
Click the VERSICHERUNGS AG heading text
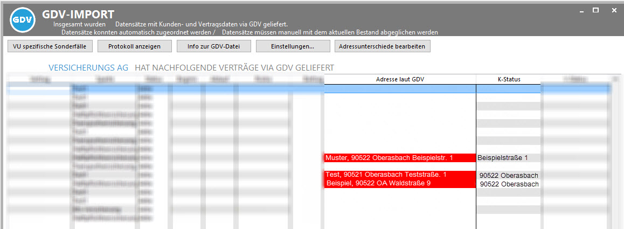tap(88, 67)
